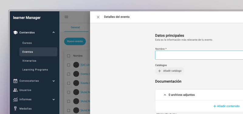This screenshot has width=243, height=114.
Task: Click the Convocatorias calendar icon
Action: 15,81
